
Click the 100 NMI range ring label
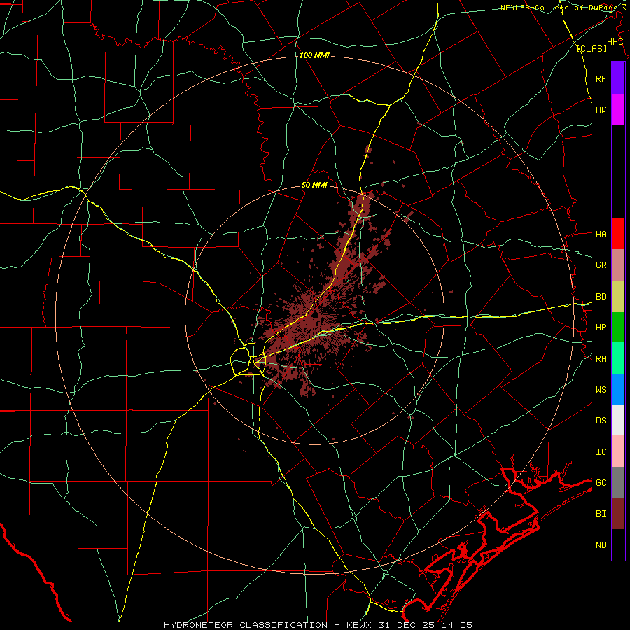coord(314,55)
